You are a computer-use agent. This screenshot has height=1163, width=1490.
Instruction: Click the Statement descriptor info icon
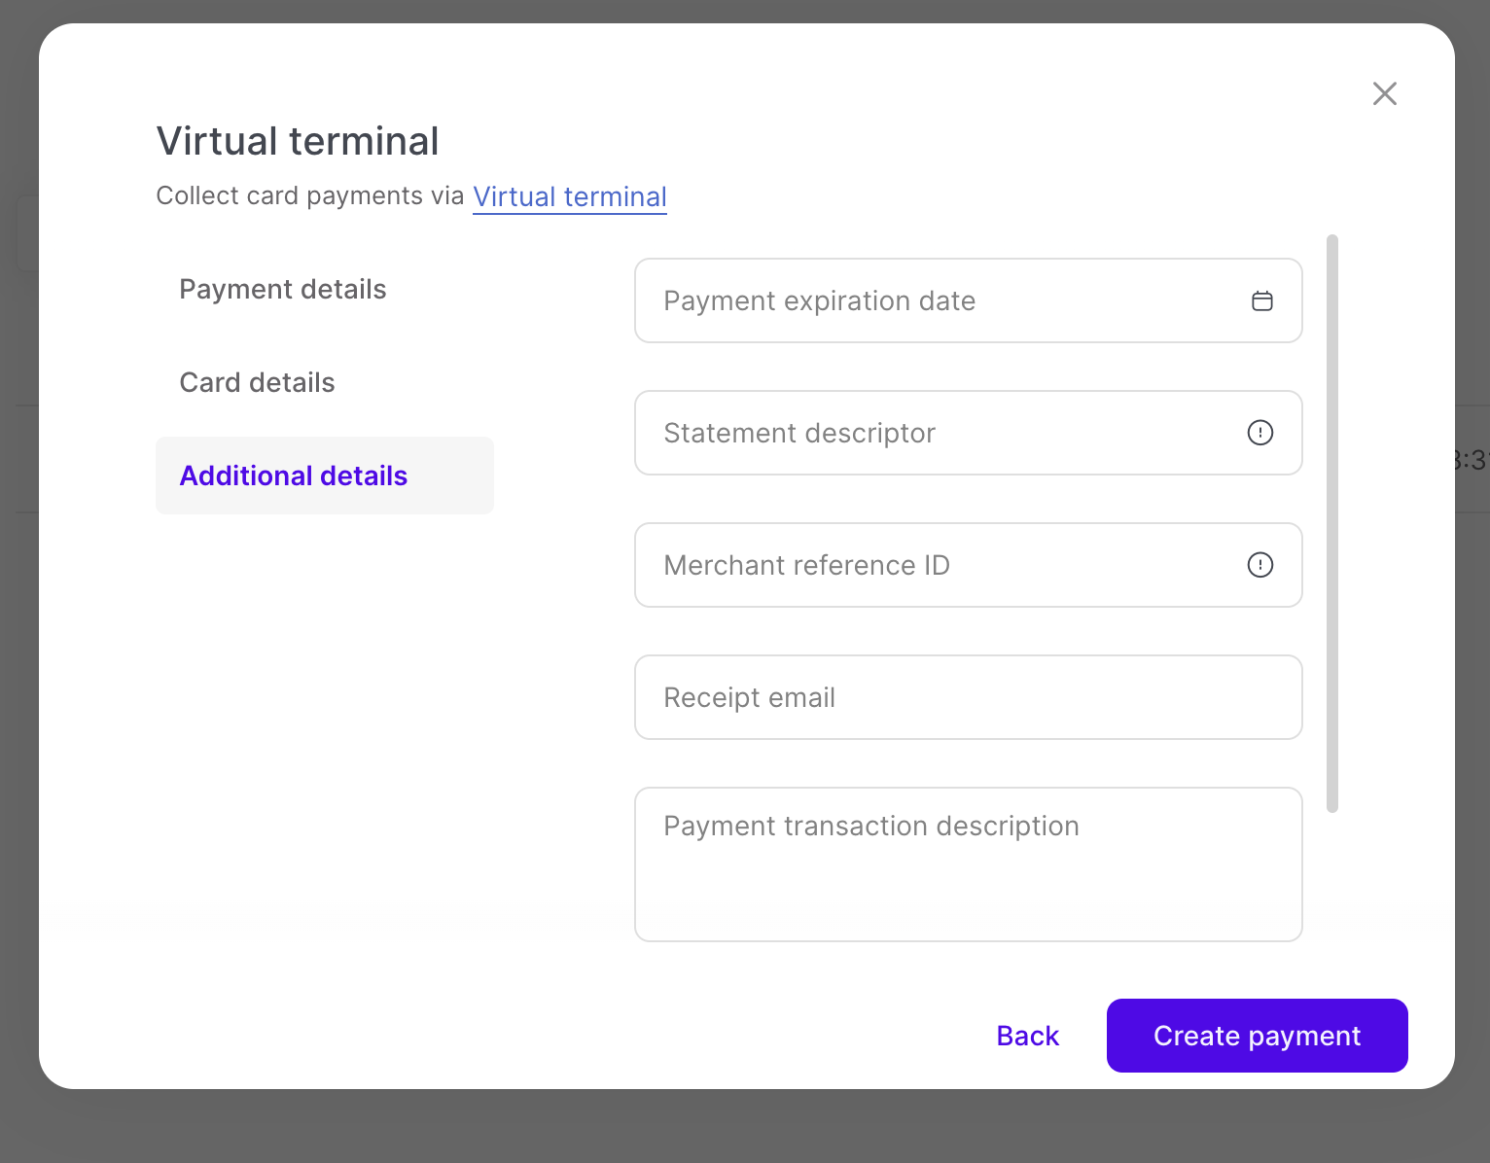pos(1259,433)
